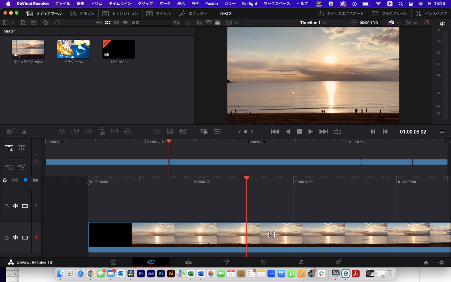Click the loop playback icon
This screenshot has height=282, width=451.
coord(337,132)
